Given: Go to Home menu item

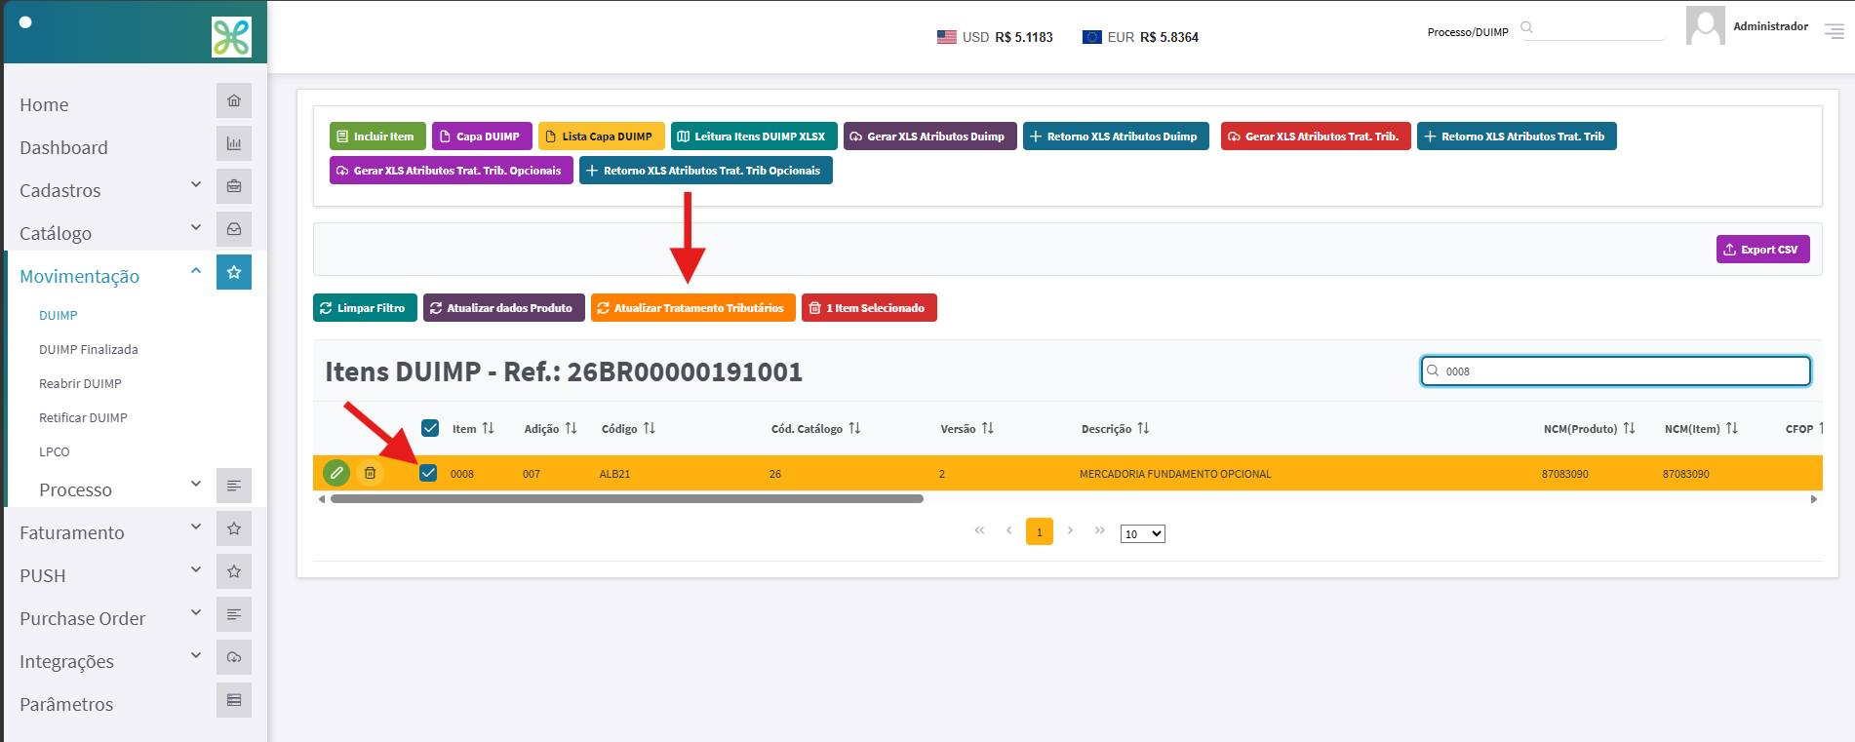Looking at the screenshot, I should (44, 104).
